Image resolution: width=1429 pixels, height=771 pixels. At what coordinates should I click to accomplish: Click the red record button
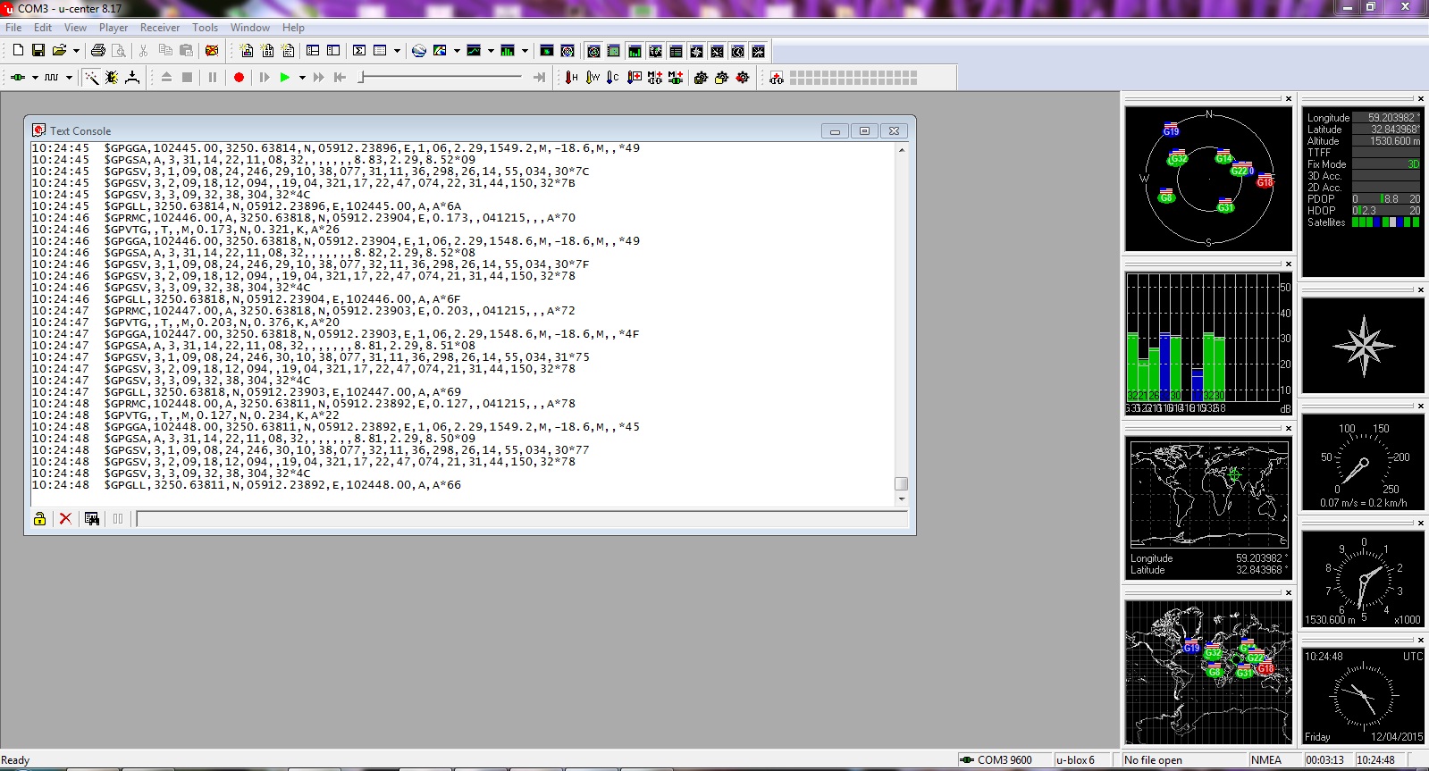pyautogui.click(x=239, y=78)
